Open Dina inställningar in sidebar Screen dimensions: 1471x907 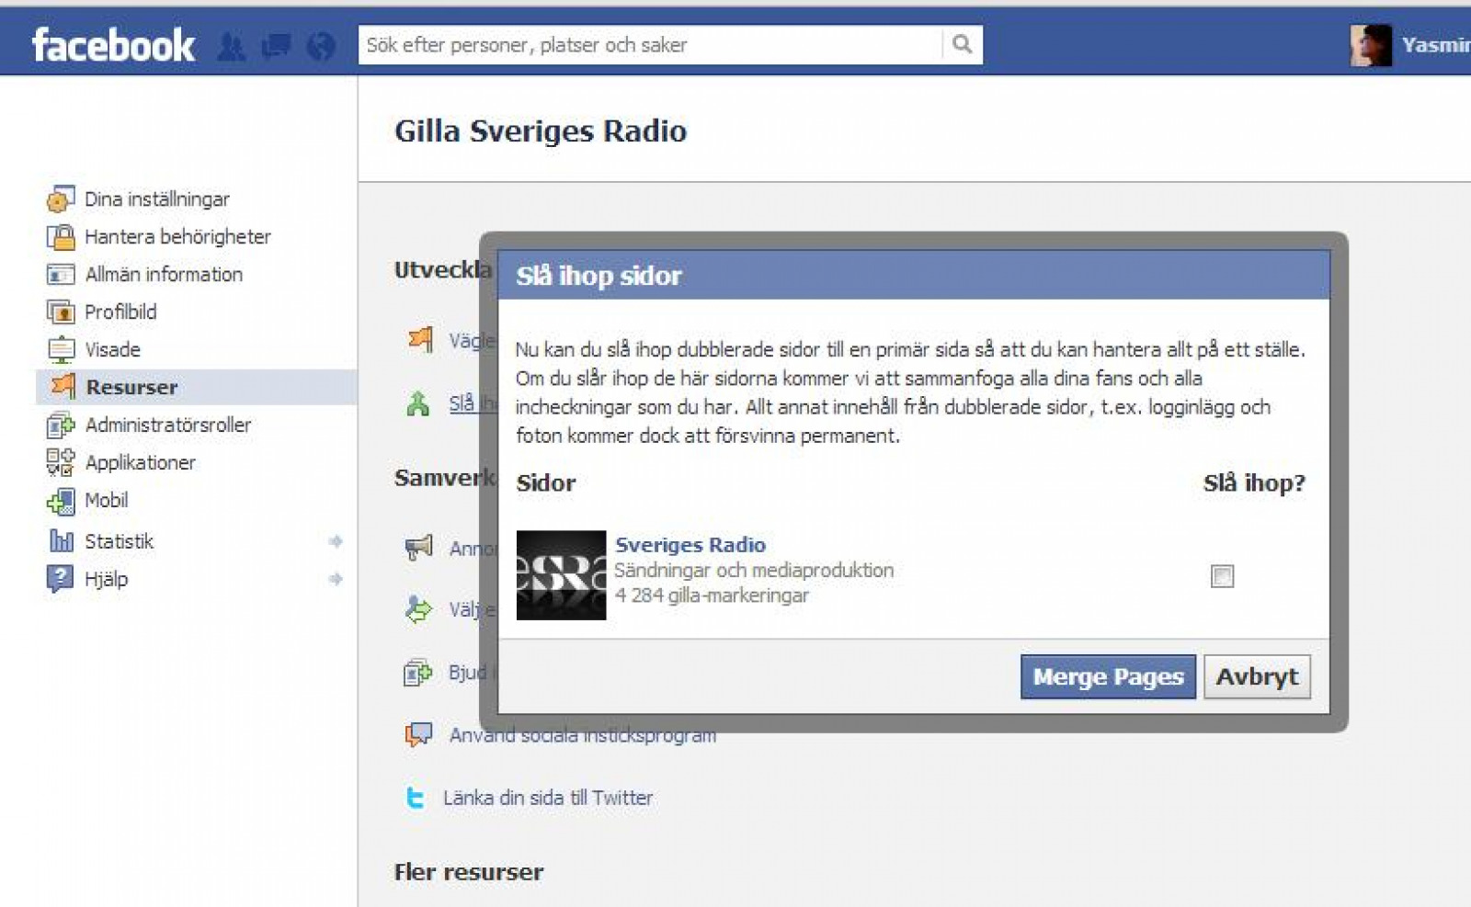click(157, 199)
